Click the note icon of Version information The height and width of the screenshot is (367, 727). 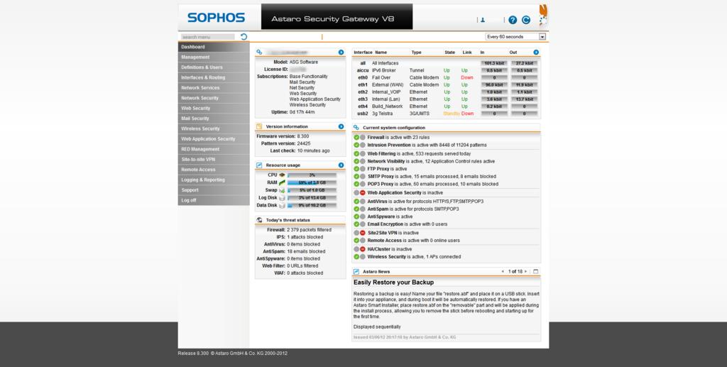[x=259, y=126]
